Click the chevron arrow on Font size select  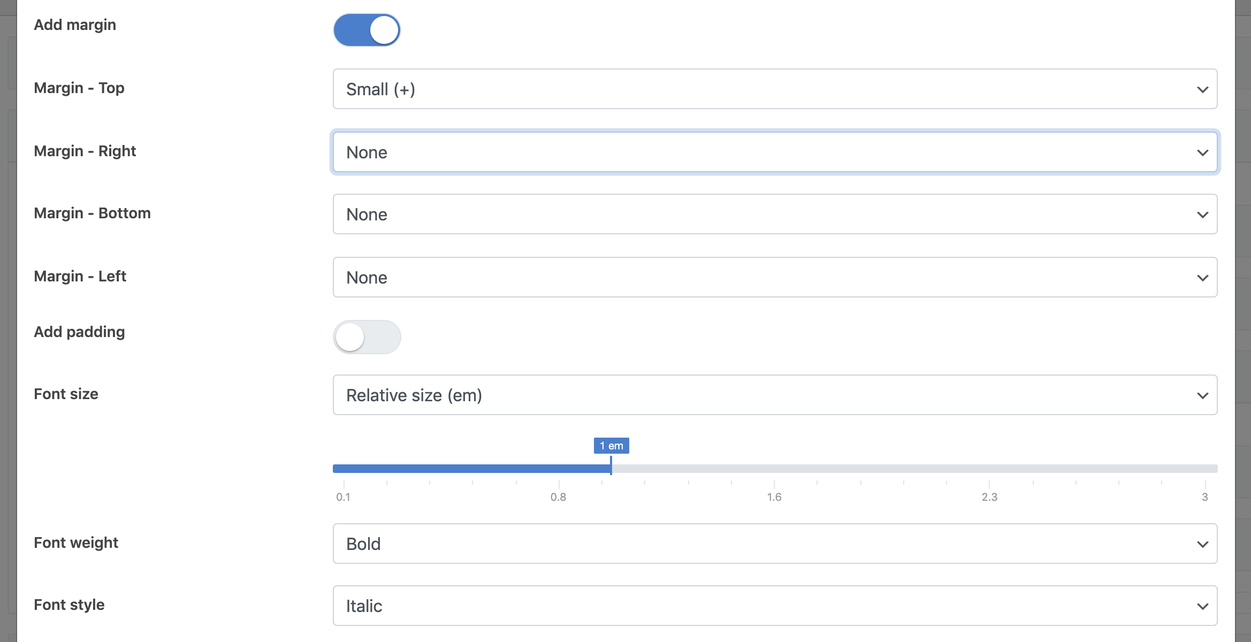pyautogui.click(x=1202, y=395)
